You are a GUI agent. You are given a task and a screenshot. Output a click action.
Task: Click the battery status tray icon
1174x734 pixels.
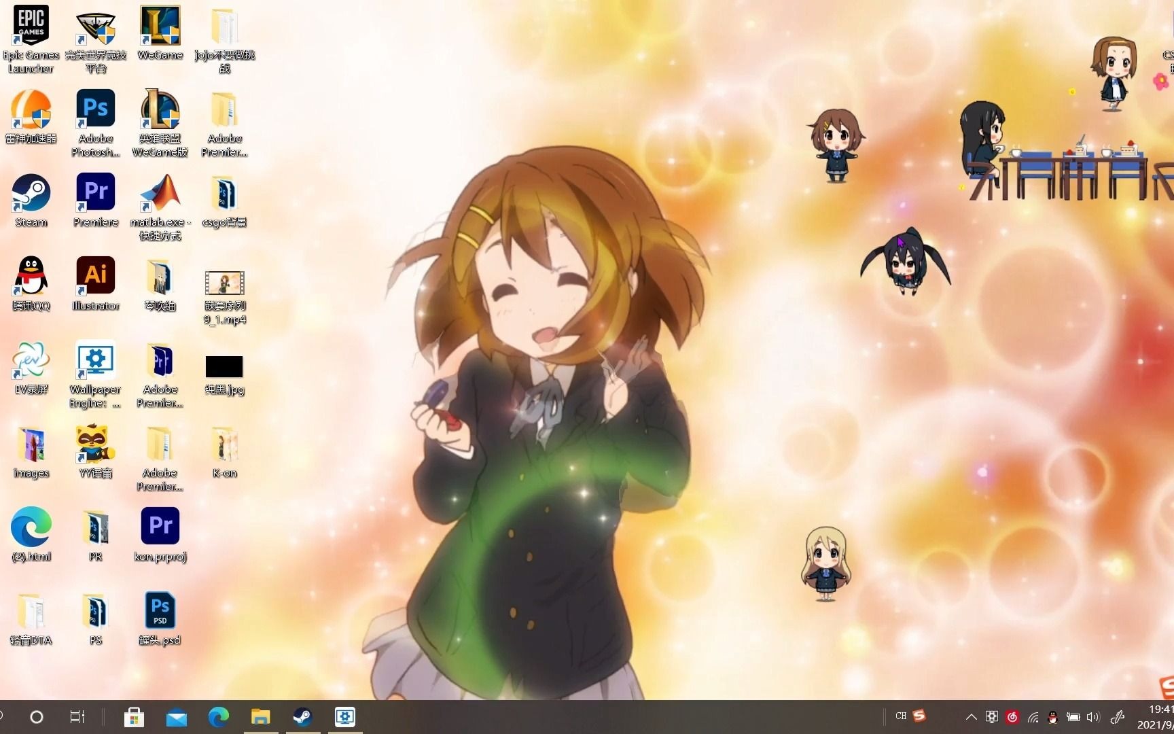pos(1073,717)
